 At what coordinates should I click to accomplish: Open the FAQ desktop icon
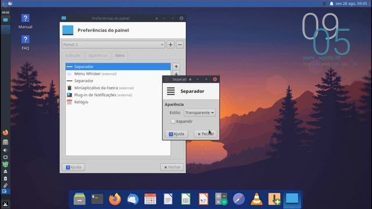(26, 42)
